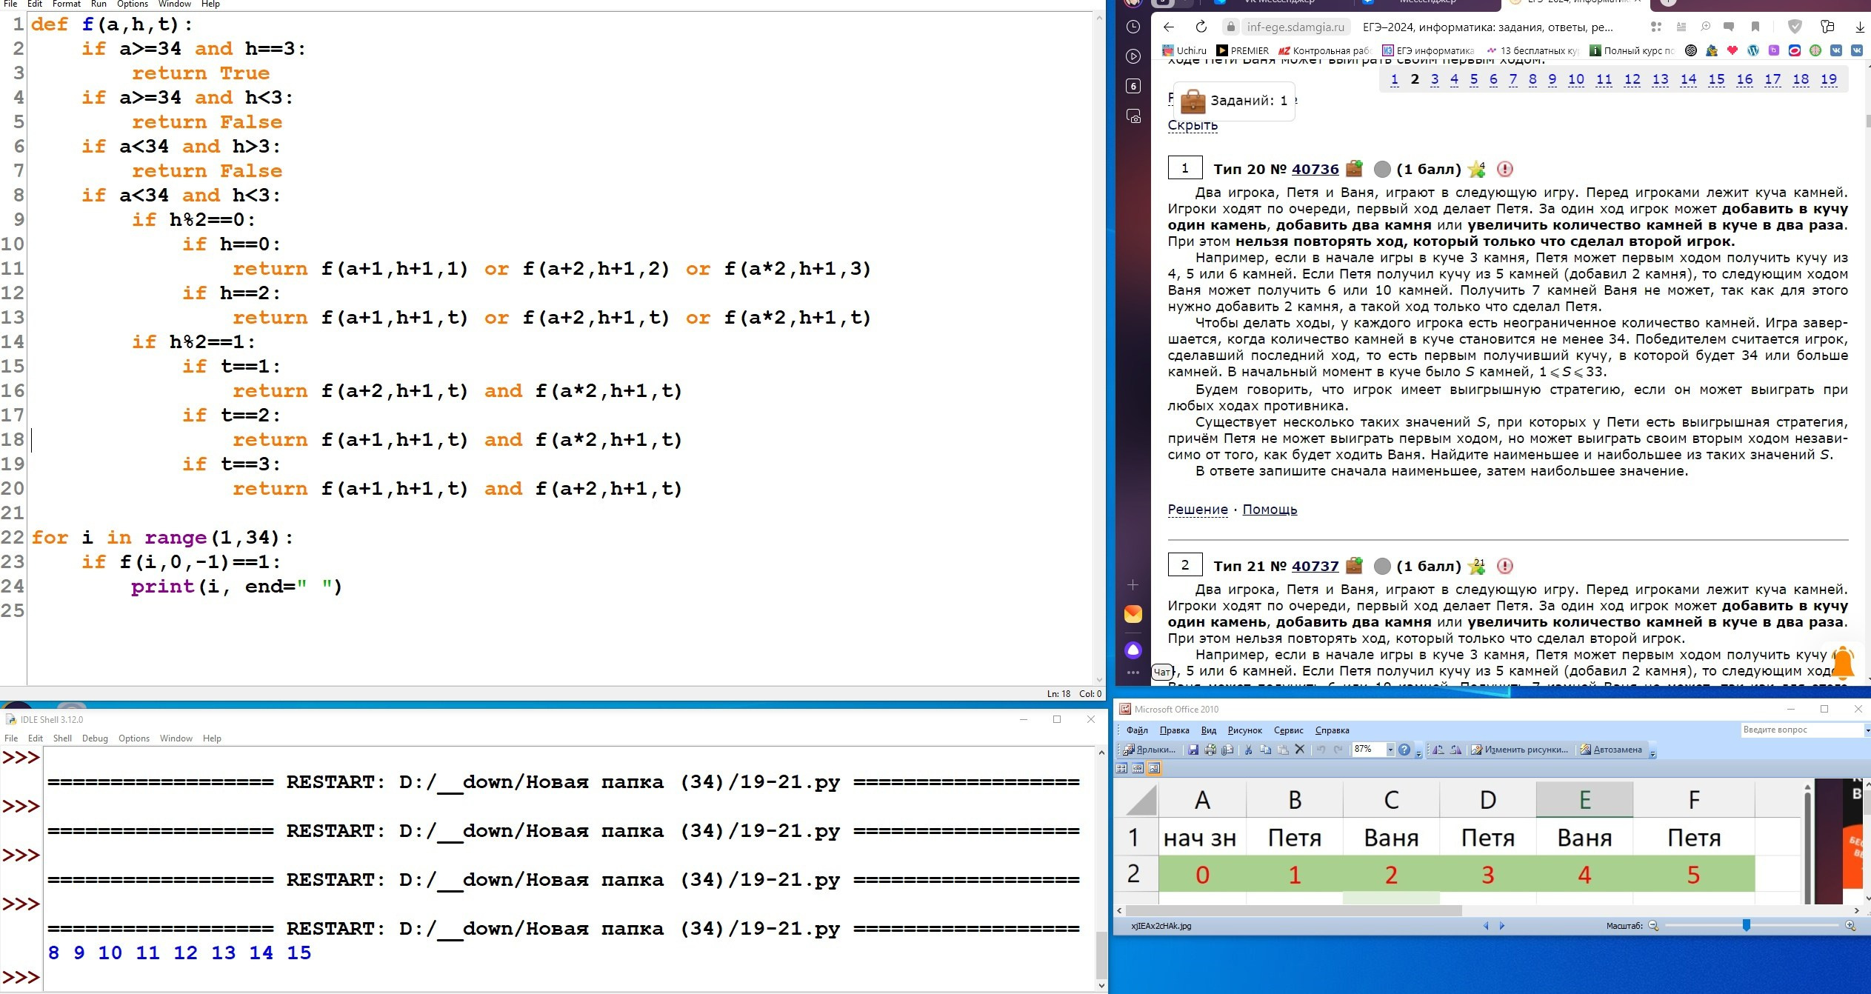Open the 87% zoom dropdown
Screen dimensions: 1871x994
[1390, 750]
